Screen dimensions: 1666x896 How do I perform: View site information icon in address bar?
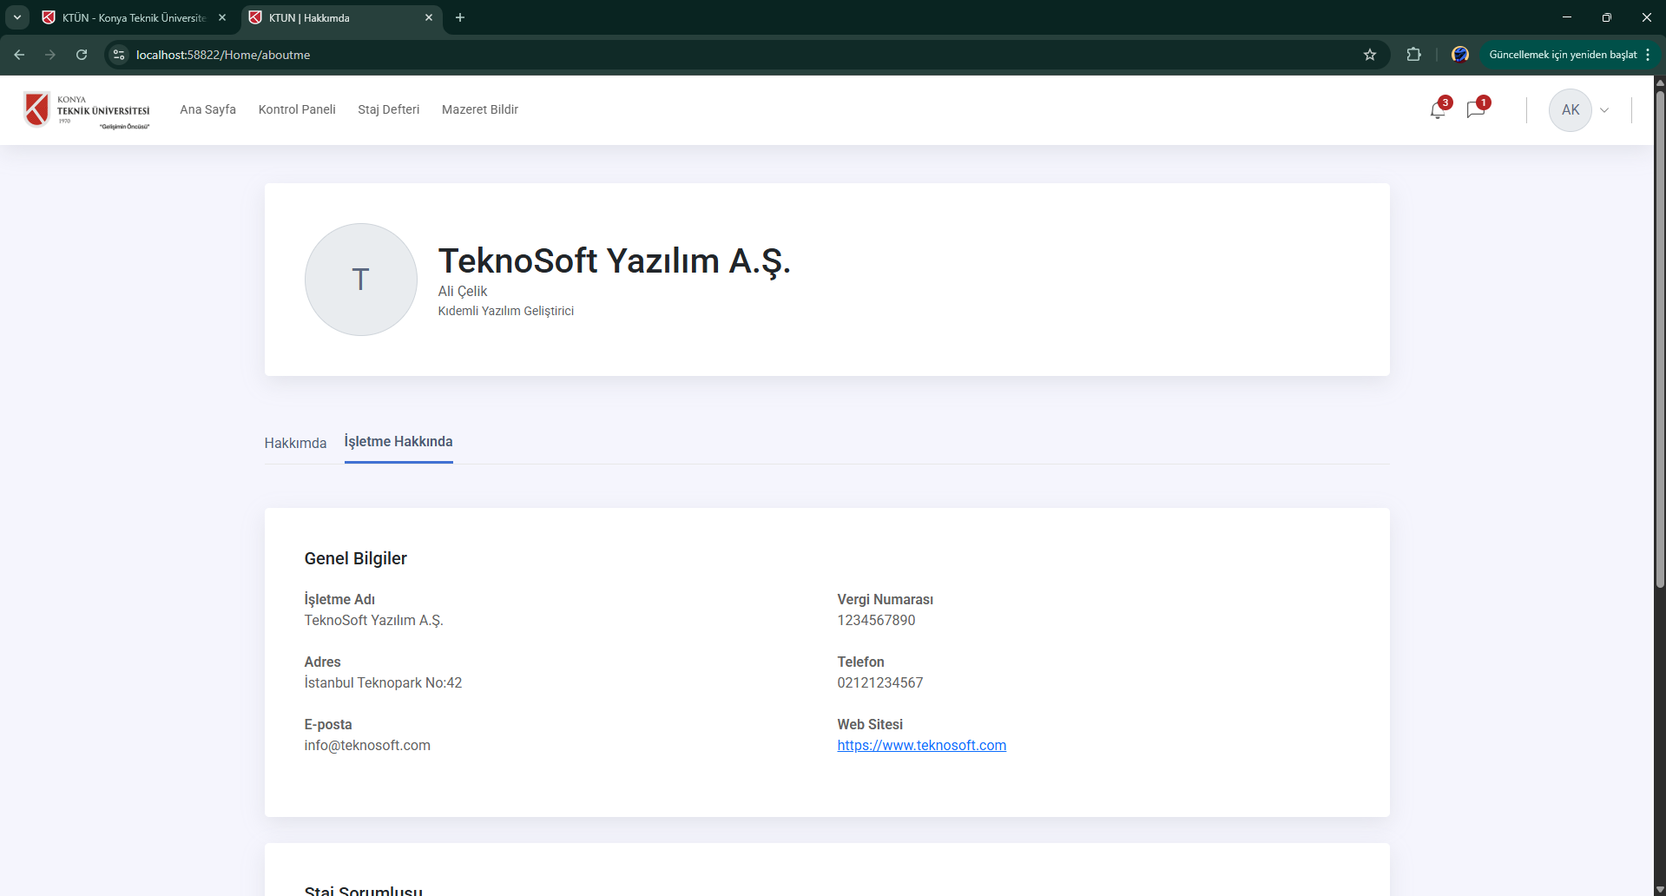[x=119, y=55]
